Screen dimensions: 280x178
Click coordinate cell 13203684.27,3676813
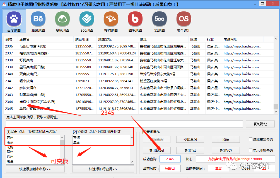[115, 88]
